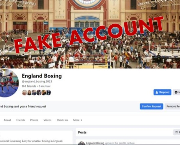Click the small post author avatar
This screenshot has height=145, width=180.
[x=81, y=143]
